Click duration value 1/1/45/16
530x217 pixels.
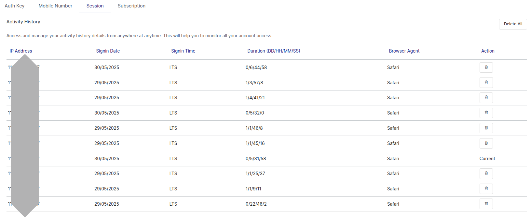click(x=255, y=143)
